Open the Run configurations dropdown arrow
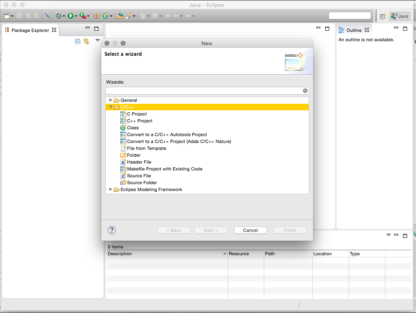This screenshot has width=416, height=313. click(x=76, y=16)
